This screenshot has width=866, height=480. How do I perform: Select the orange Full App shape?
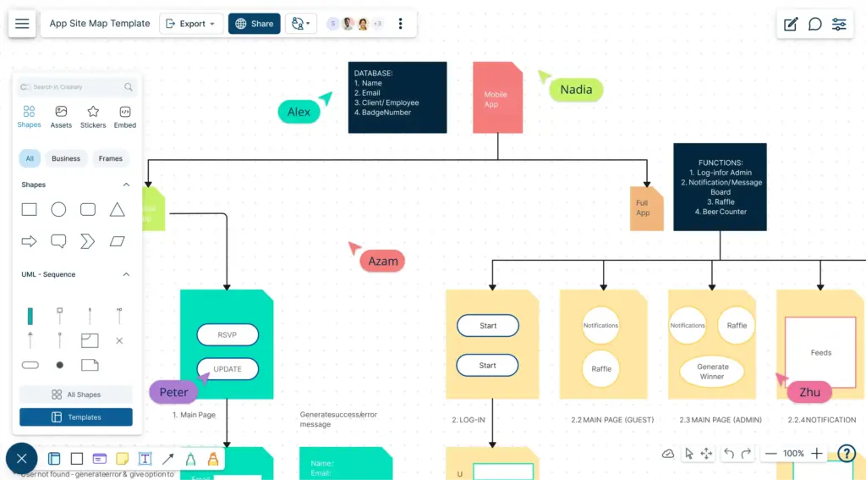(647, 208)
